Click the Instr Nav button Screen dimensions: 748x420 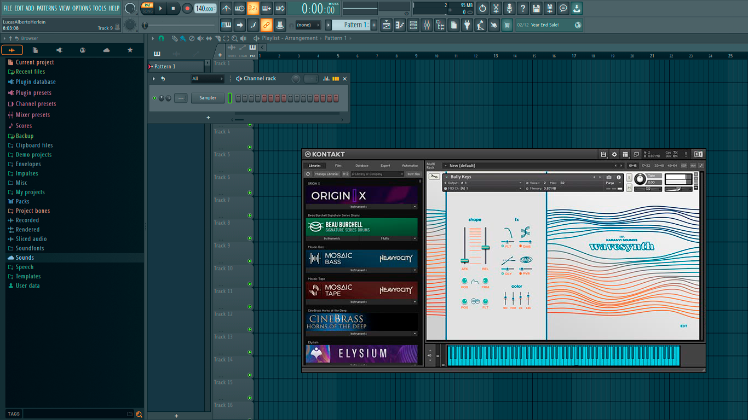tap(413, 174)
